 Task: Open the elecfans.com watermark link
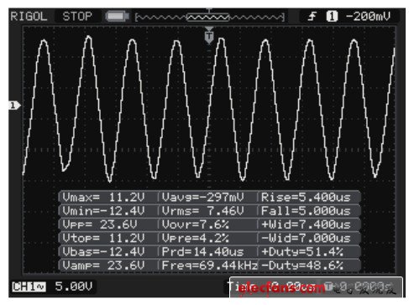[x=281, y=287]
